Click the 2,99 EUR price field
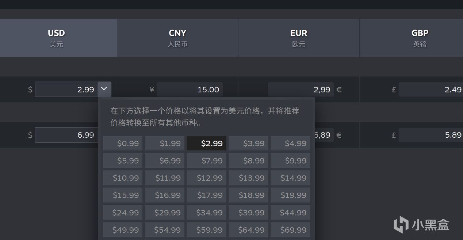Image resolution: width=463 pixels, height=240 pixels. 301,90
